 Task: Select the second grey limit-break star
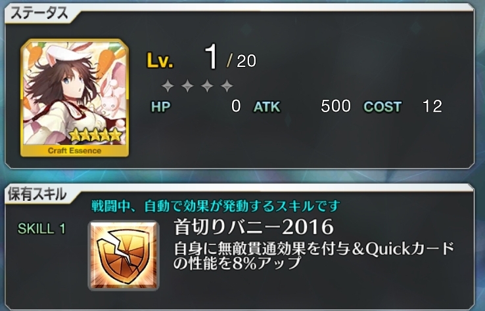187,85
